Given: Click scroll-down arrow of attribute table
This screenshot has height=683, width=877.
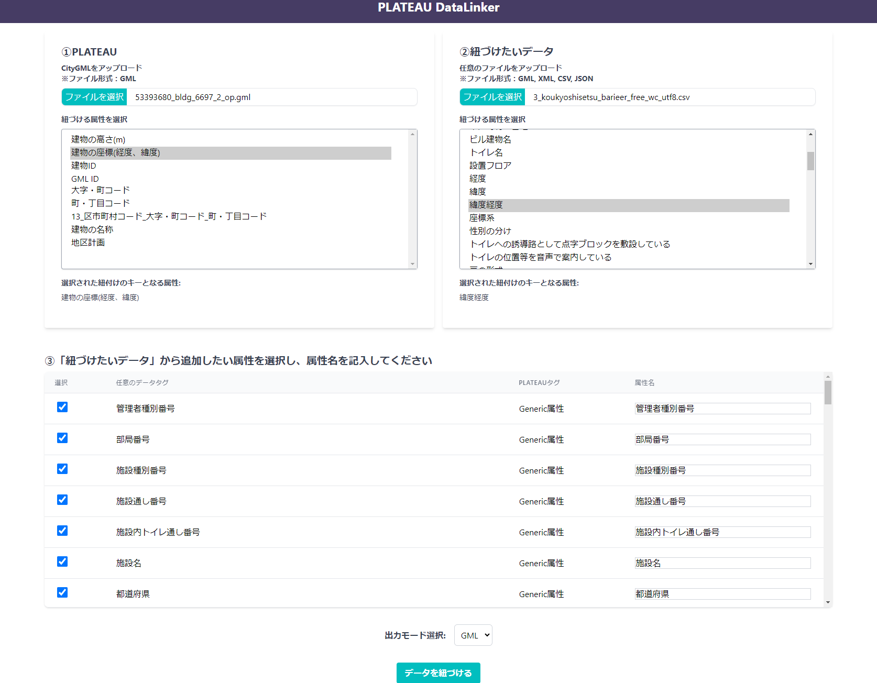Looking at the screenshot, I should (x=828, y=602).
